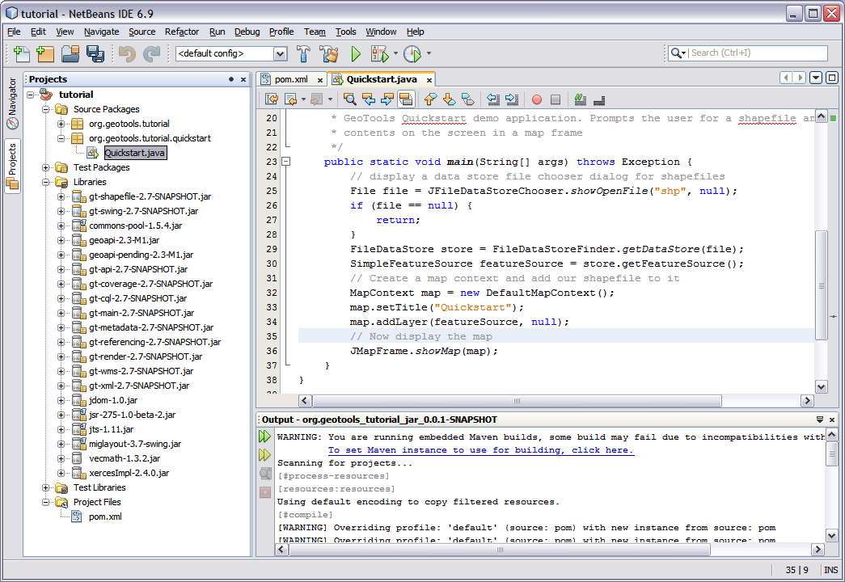Open the File menu
845x582 pixels.
[14, 32]
